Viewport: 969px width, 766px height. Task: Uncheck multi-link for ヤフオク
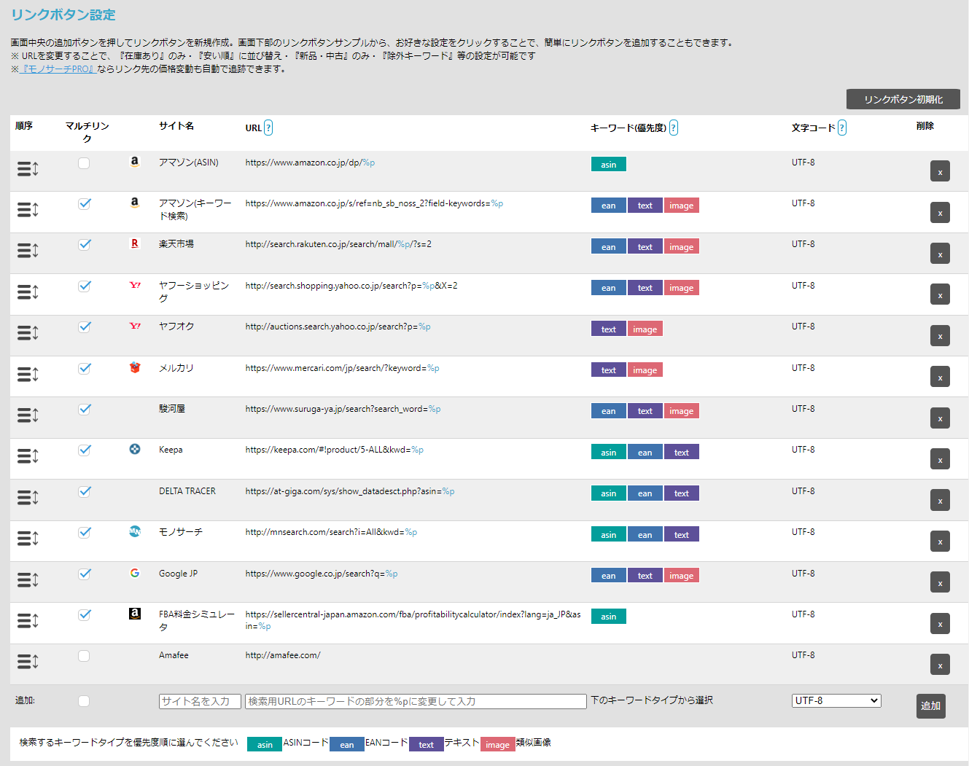pos(84,327)
